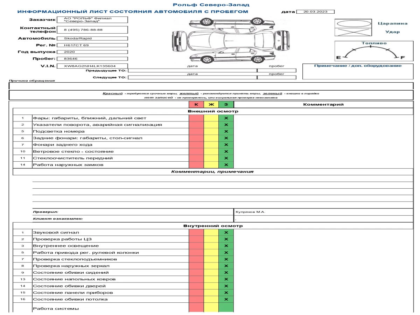420x315 pixels.
Task: Click the yellow Ж column header
Action: point(211,104)
